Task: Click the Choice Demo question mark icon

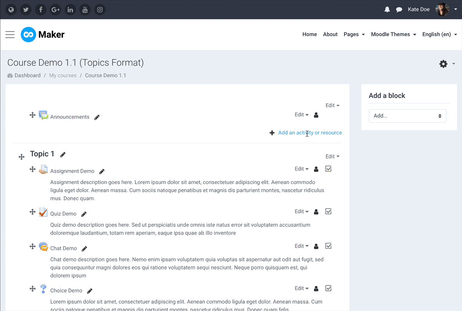Action: [x=43, y=288]
